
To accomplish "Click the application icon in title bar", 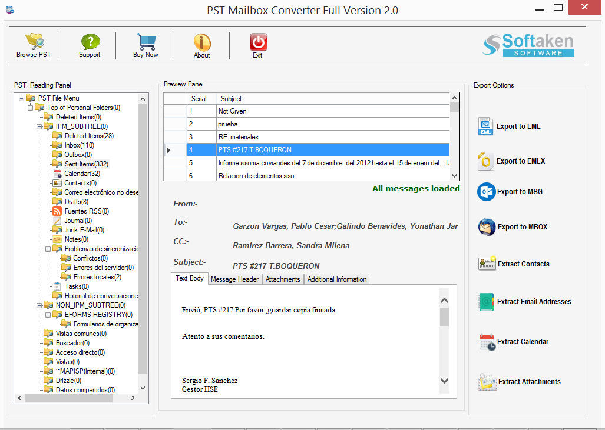I will click(10, 9).
